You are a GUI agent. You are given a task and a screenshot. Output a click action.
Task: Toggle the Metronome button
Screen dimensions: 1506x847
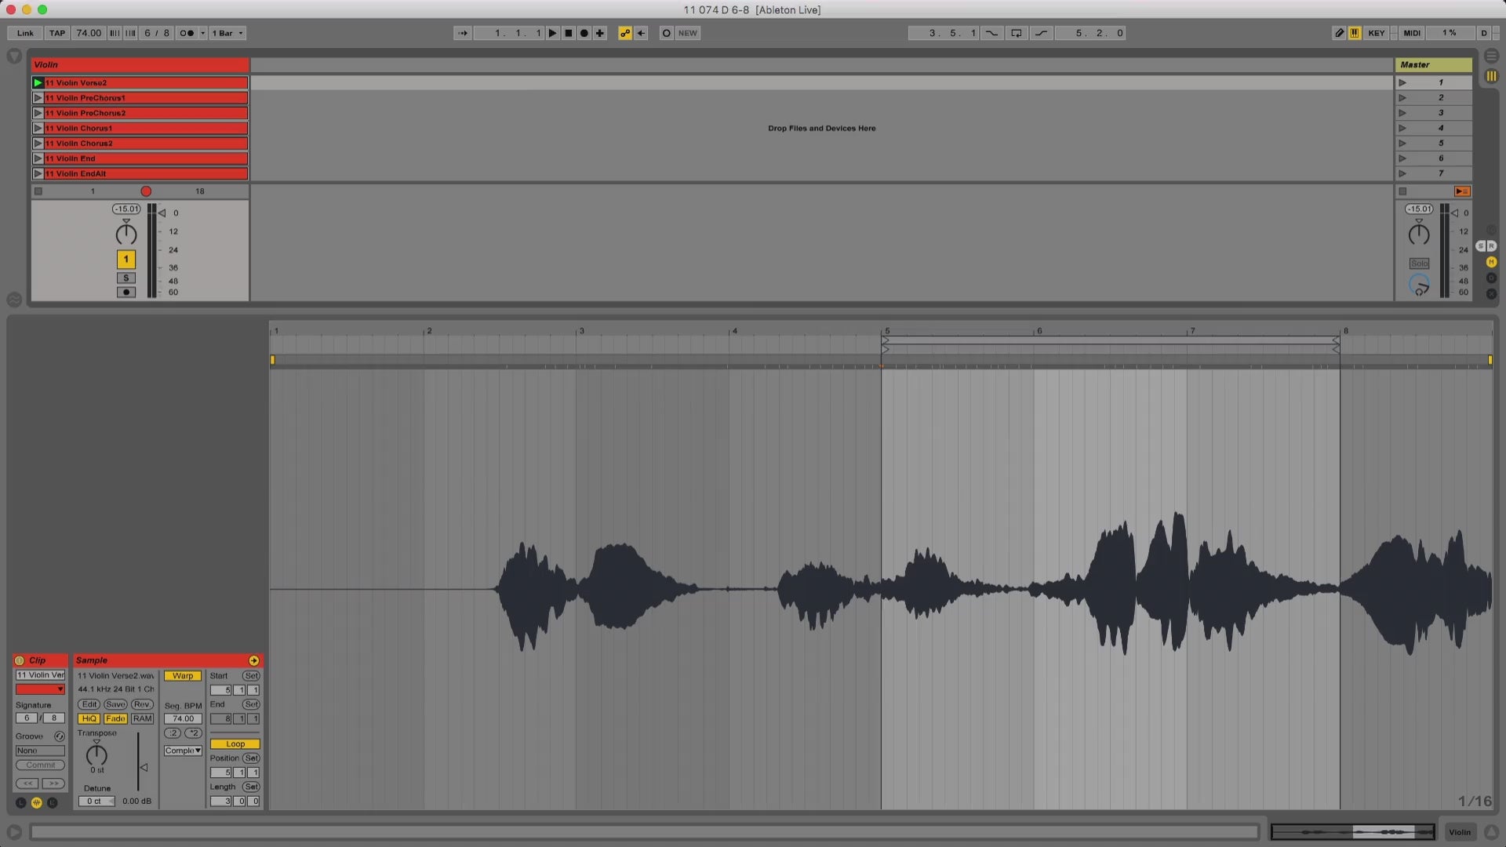(x=187, y=33)
